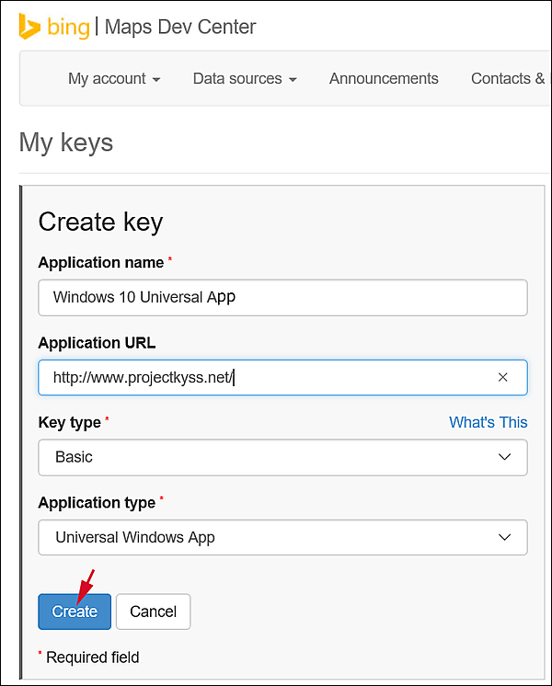
Task: Go to Announcements
Action: click(384, 79)
